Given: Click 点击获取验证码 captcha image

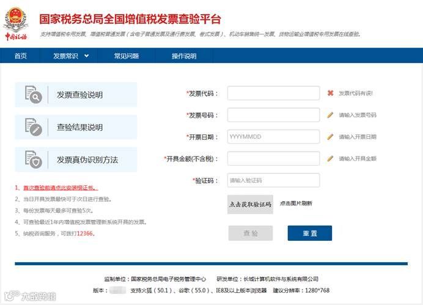Looking at the screenshot, I should pos(250,204).
